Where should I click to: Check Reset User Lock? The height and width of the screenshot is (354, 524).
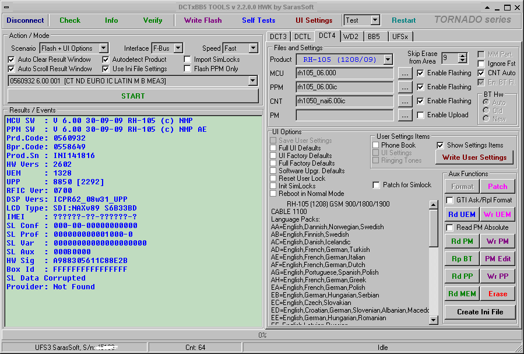coord(273,178)
